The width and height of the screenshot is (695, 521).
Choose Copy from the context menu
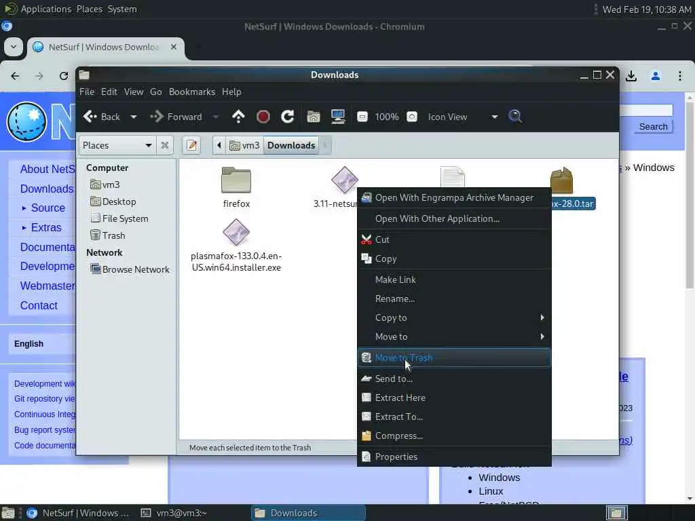point(454,258)
